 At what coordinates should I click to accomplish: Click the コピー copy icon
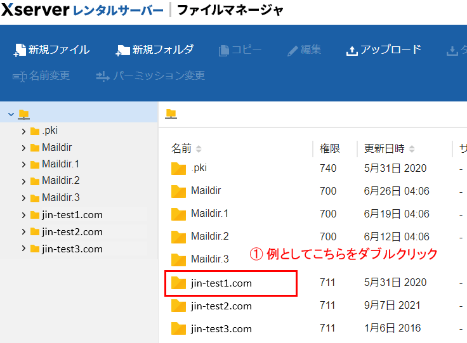tap(224, 50)
